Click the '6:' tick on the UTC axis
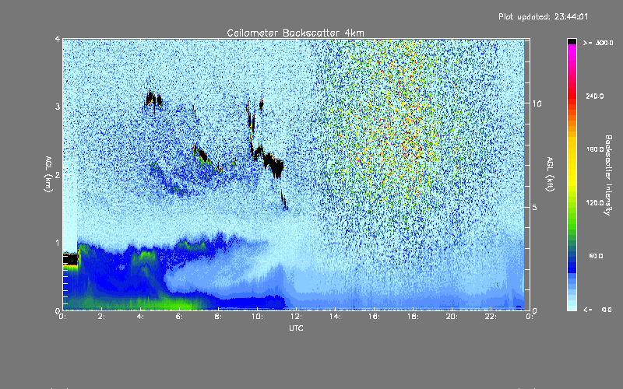623x389 pixels. click(x=179, y=317)
